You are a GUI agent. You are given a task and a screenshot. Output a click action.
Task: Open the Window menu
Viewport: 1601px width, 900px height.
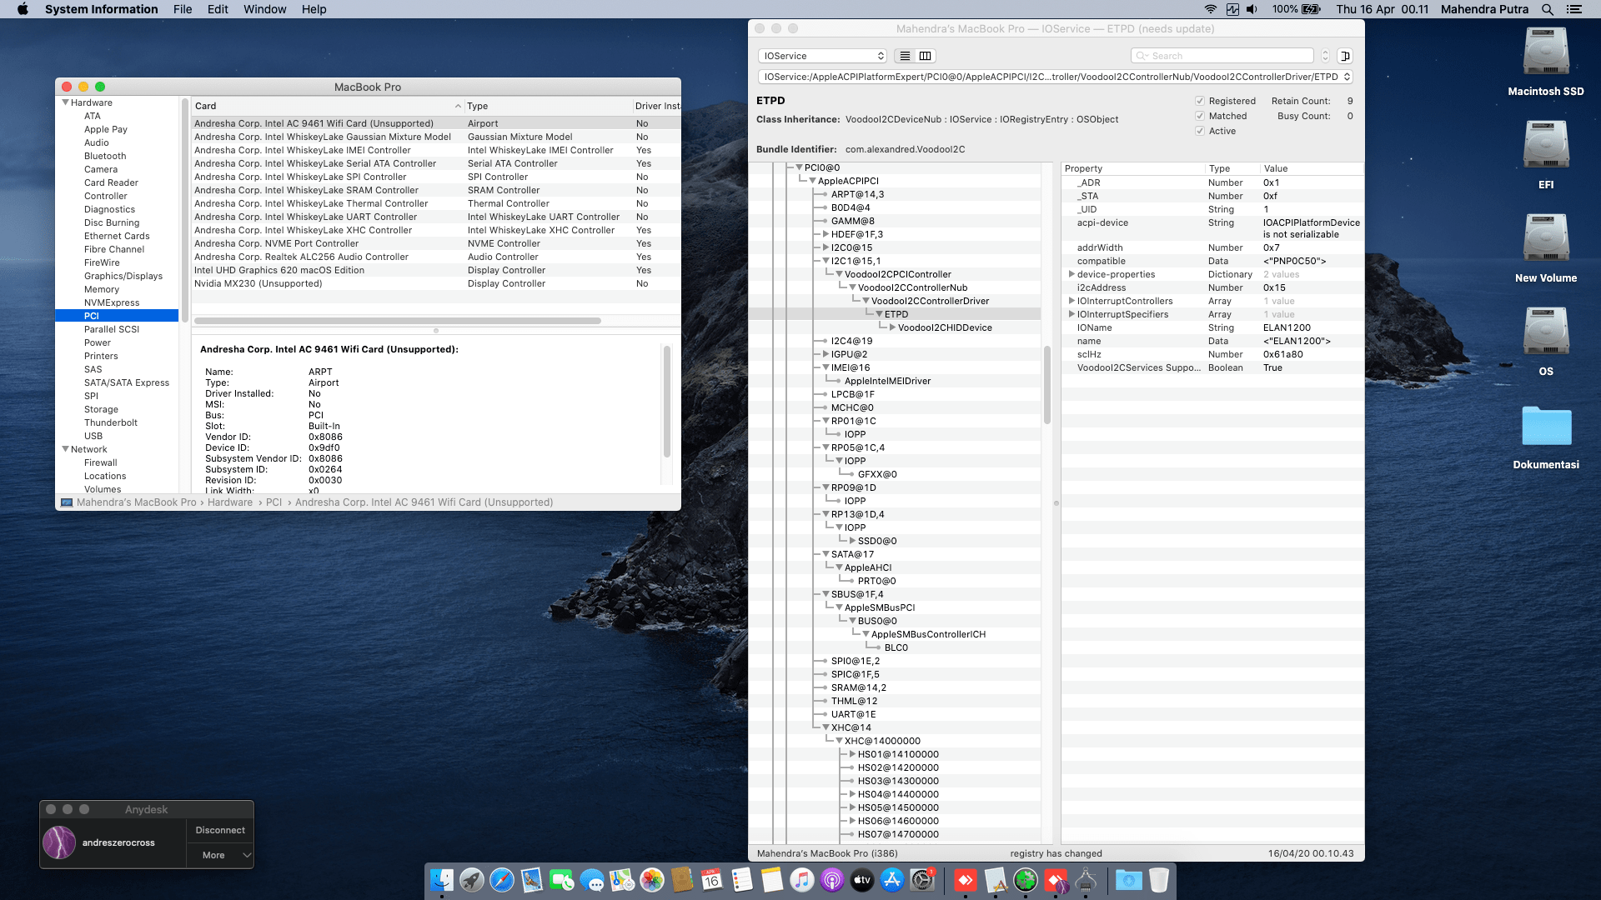[264, 9]
